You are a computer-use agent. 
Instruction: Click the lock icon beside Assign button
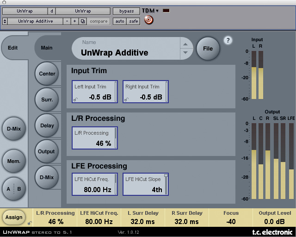[30, 223]
